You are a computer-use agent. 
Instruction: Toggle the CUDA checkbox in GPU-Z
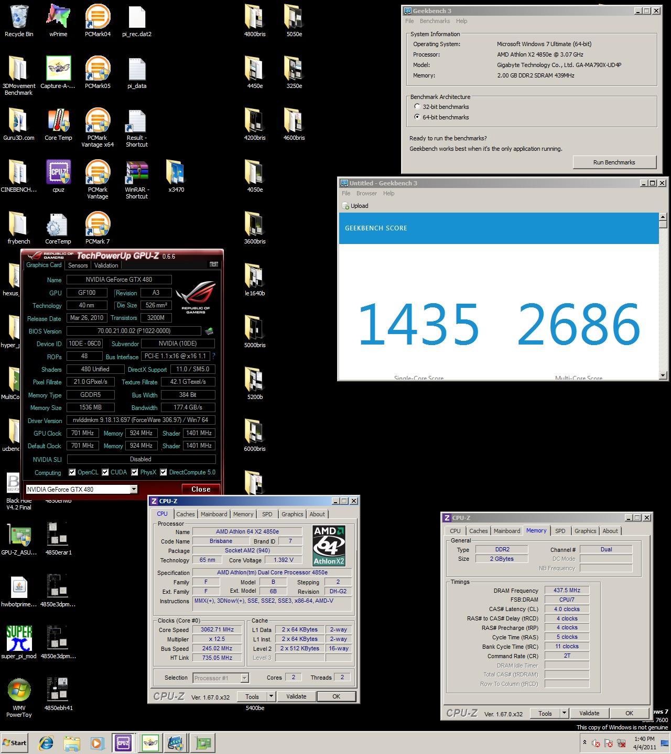(x=105, y=472)
